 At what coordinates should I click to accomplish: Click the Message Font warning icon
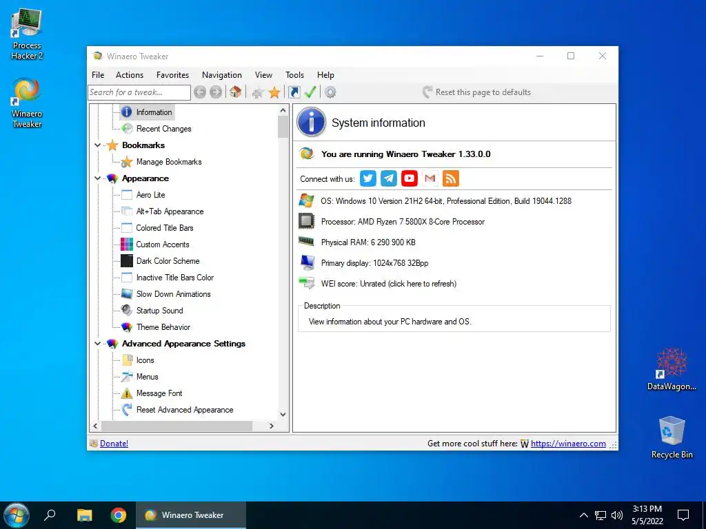[127, 393]
